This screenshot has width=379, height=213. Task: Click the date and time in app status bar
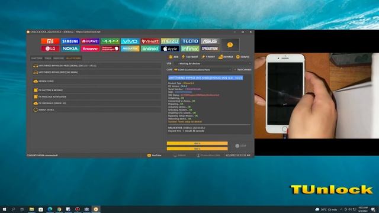[238, 155]
